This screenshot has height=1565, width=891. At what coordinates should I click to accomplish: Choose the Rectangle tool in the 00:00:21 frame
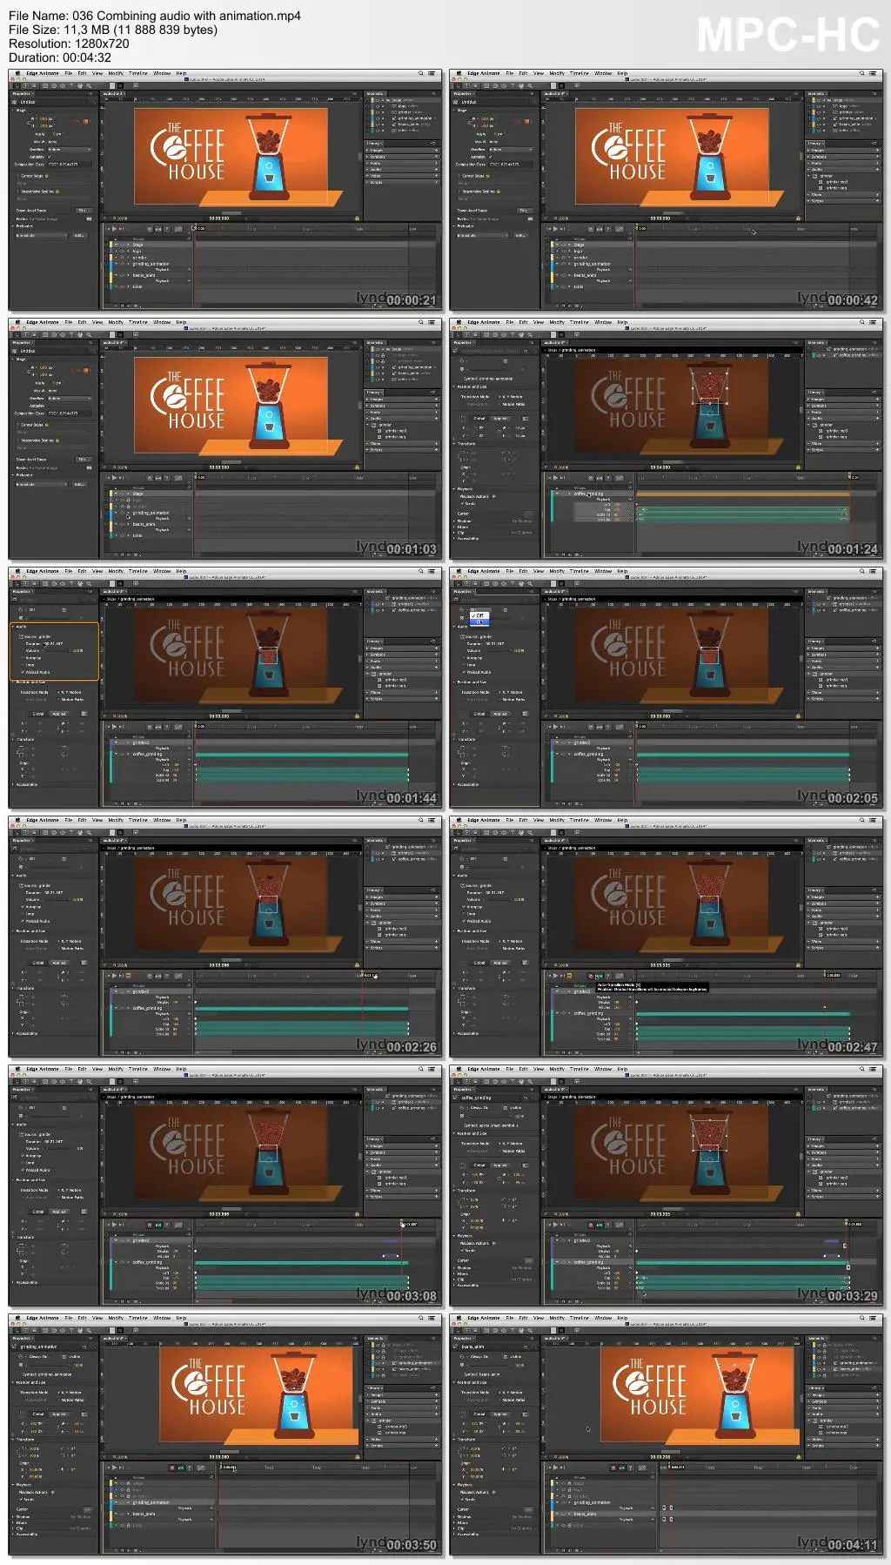click(x=44, y=86)
